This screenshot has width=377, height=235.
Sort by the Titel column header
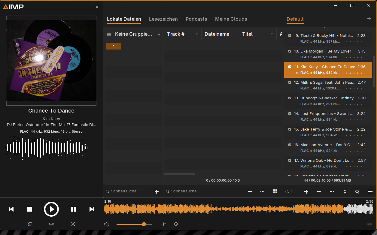[247, 34]
